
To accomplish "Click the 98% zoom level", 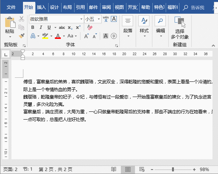I will coord(204,170).
